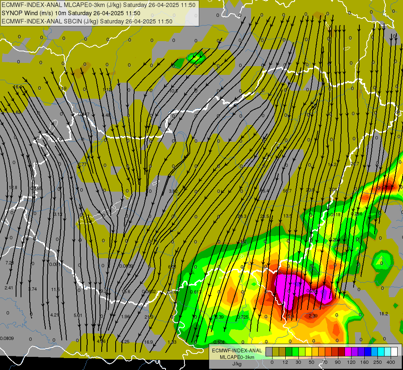Screen dimensions: 403x370
Task: Click the 2.39 value below the magenta area
Action: [313, 316]
